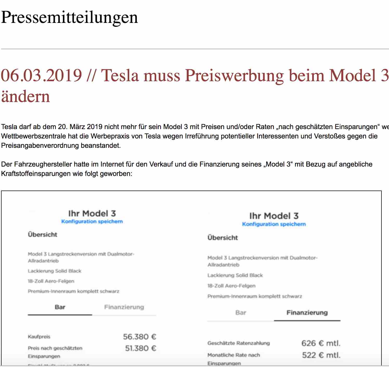The width and height of the screenshot is (389, 367).
Task: Click the 626 € mtl. estimated rate
Action: click(x=321, y=343)
